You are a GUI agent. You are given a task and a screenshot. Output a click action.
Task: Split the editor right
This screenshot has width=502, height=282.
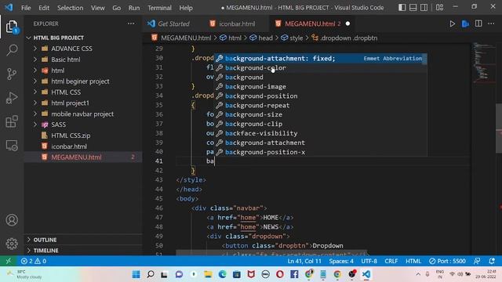click(x=478, y=23)
